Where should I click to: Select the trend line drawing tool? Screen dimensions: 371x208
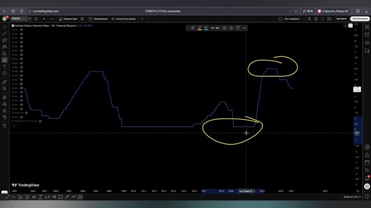[5, 34]
